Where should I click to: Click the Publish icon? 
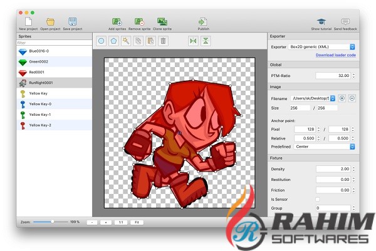(x=203, y=21)
